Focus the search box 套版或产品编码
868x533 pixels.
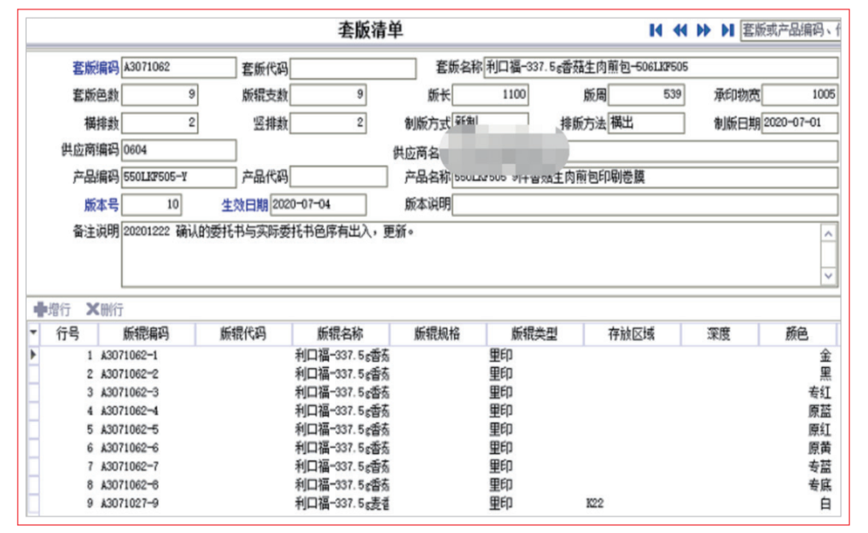click(x=791, y=30)
